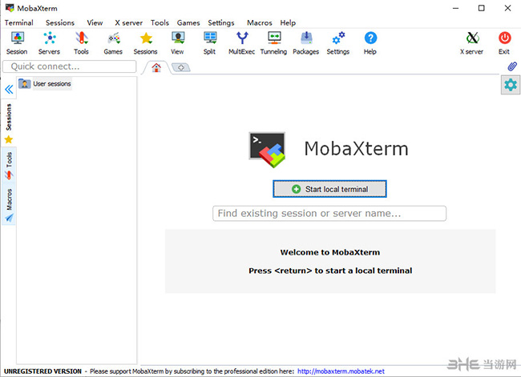Click the paperclip attach icon
Viewport: 521px width, 377px height.
point(512,66)
